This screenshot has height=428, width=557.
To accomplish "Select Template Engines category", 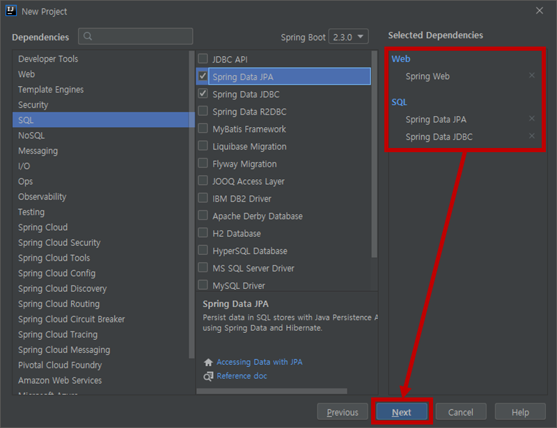I will (x=101, y=90).
